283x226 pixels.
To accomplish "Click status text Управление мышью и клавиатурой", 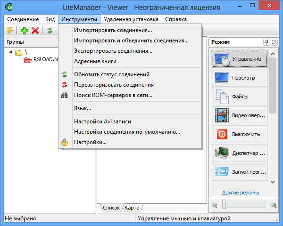I will (x=184, y=218).
